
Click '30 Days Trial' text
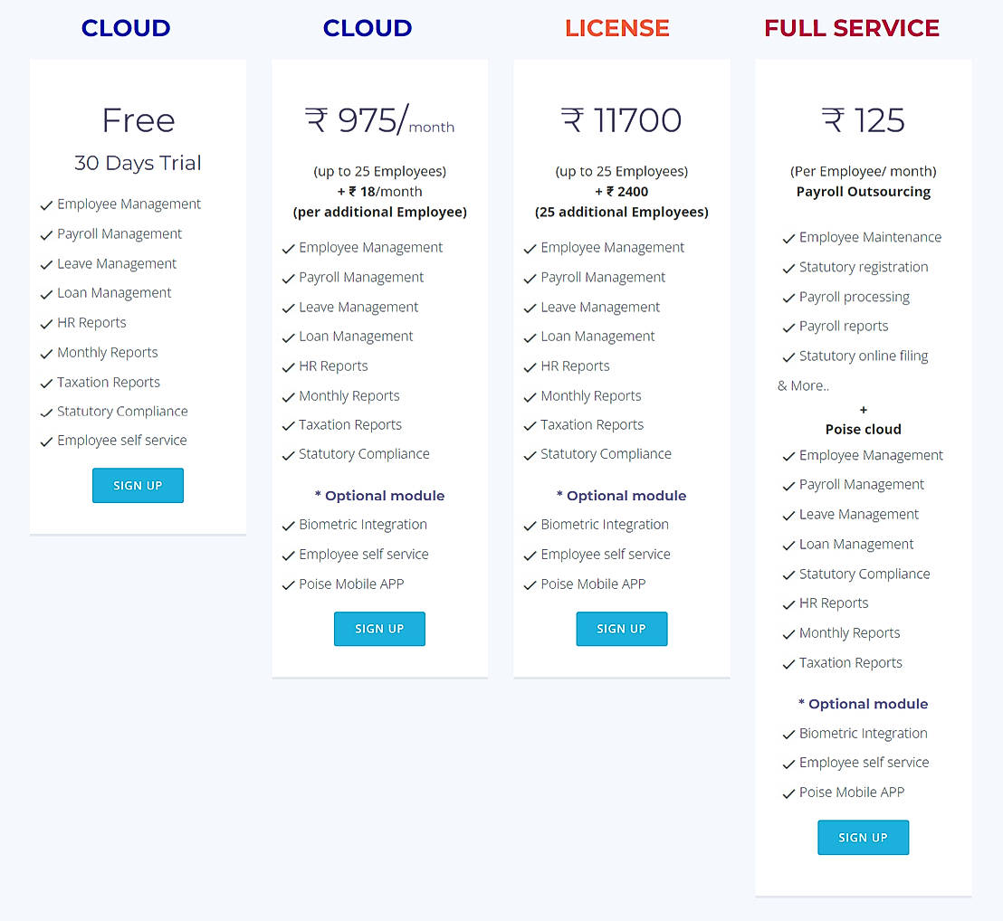tap(138, 163)
